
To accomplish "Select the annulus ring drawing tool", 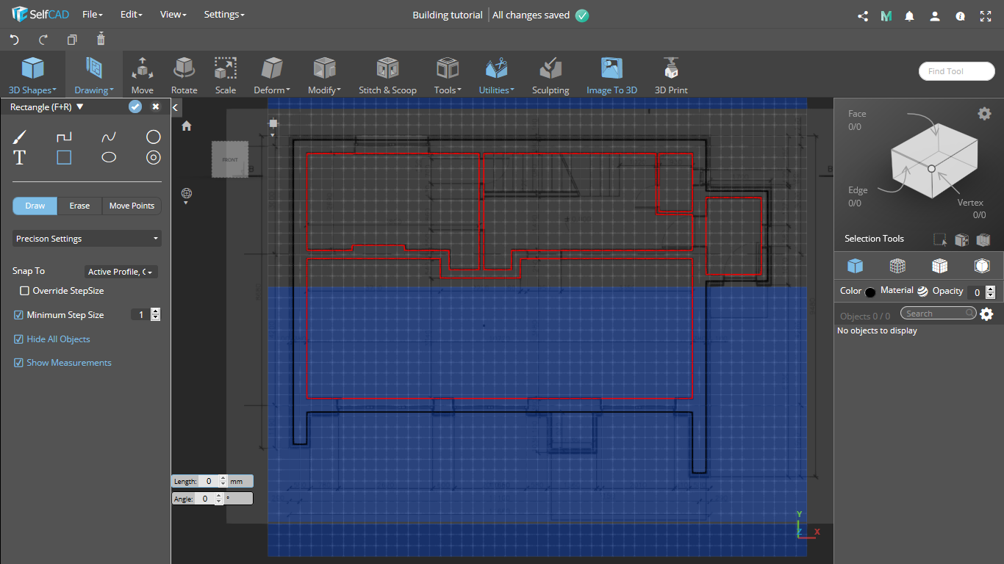I will (x=153, y=157).
